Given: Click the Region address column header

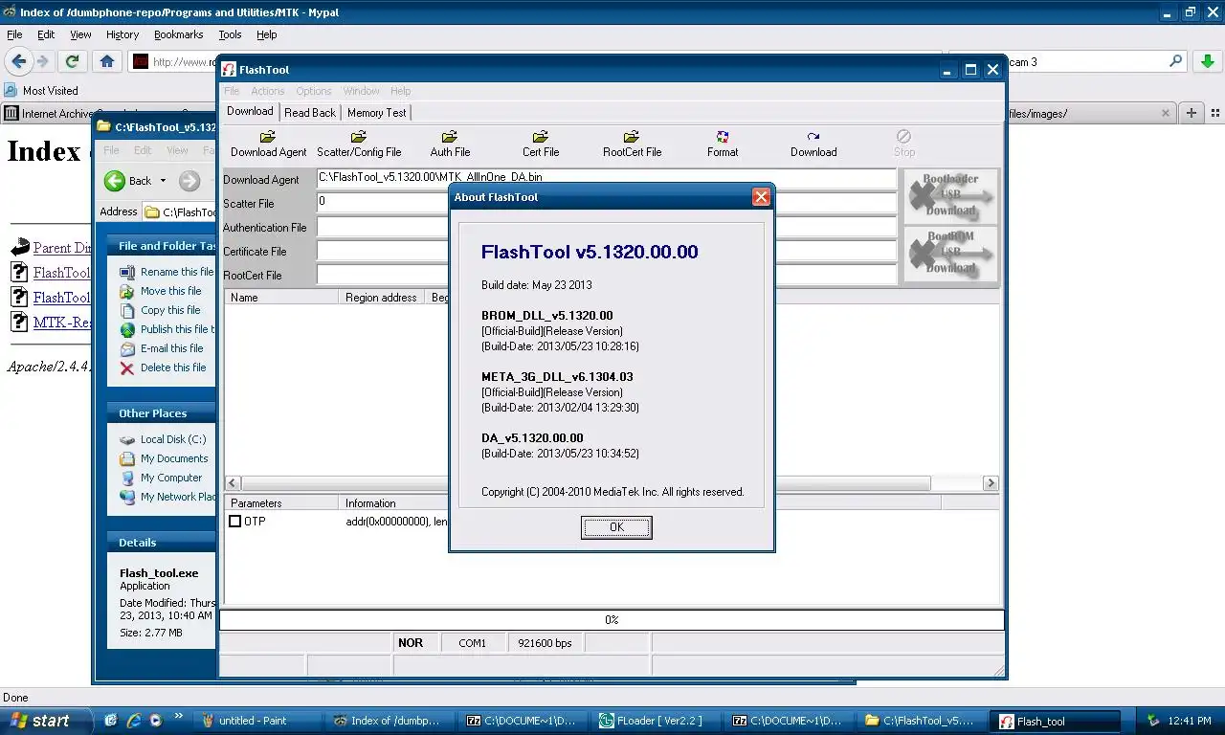Looking at the screenshot, I should coord(381,298).
